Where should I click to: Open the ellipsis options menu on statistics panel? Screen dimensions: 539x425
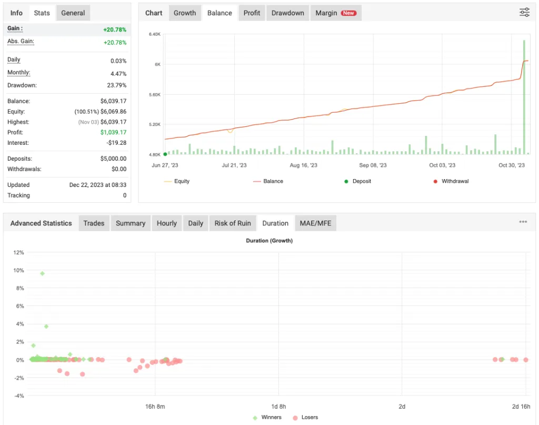pos(523,222)
